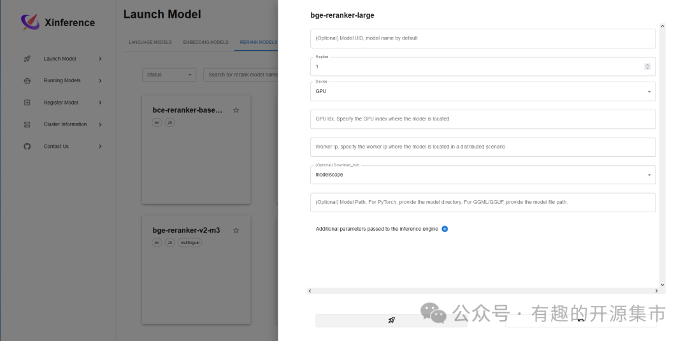Open the Download_hub dropdown showing modelscope
This screenshot has height=341, width=688.
[483, 175]
